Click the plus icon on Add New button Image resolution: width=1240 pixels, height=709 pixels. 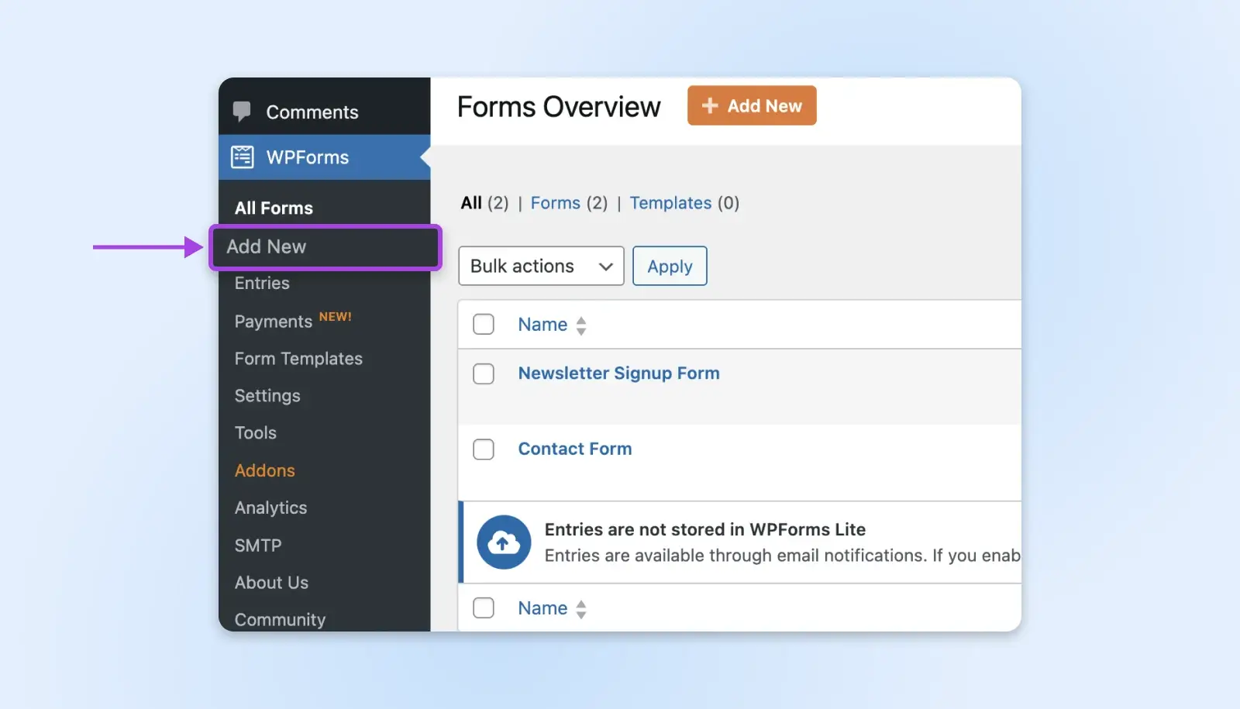(710, 105)
